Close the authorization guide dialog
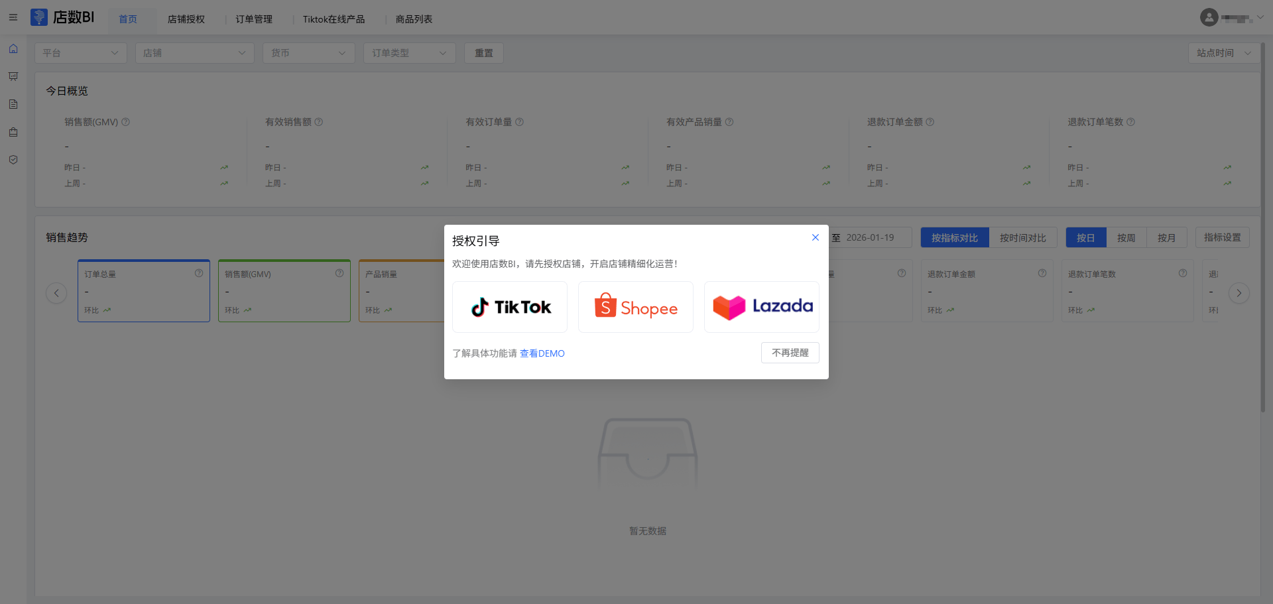 tap(816, 237)
